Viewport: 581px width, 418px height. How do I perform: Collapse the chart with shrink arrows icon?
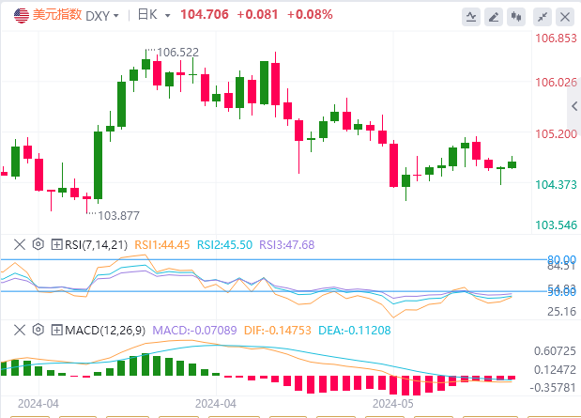(x=543, y=17)
